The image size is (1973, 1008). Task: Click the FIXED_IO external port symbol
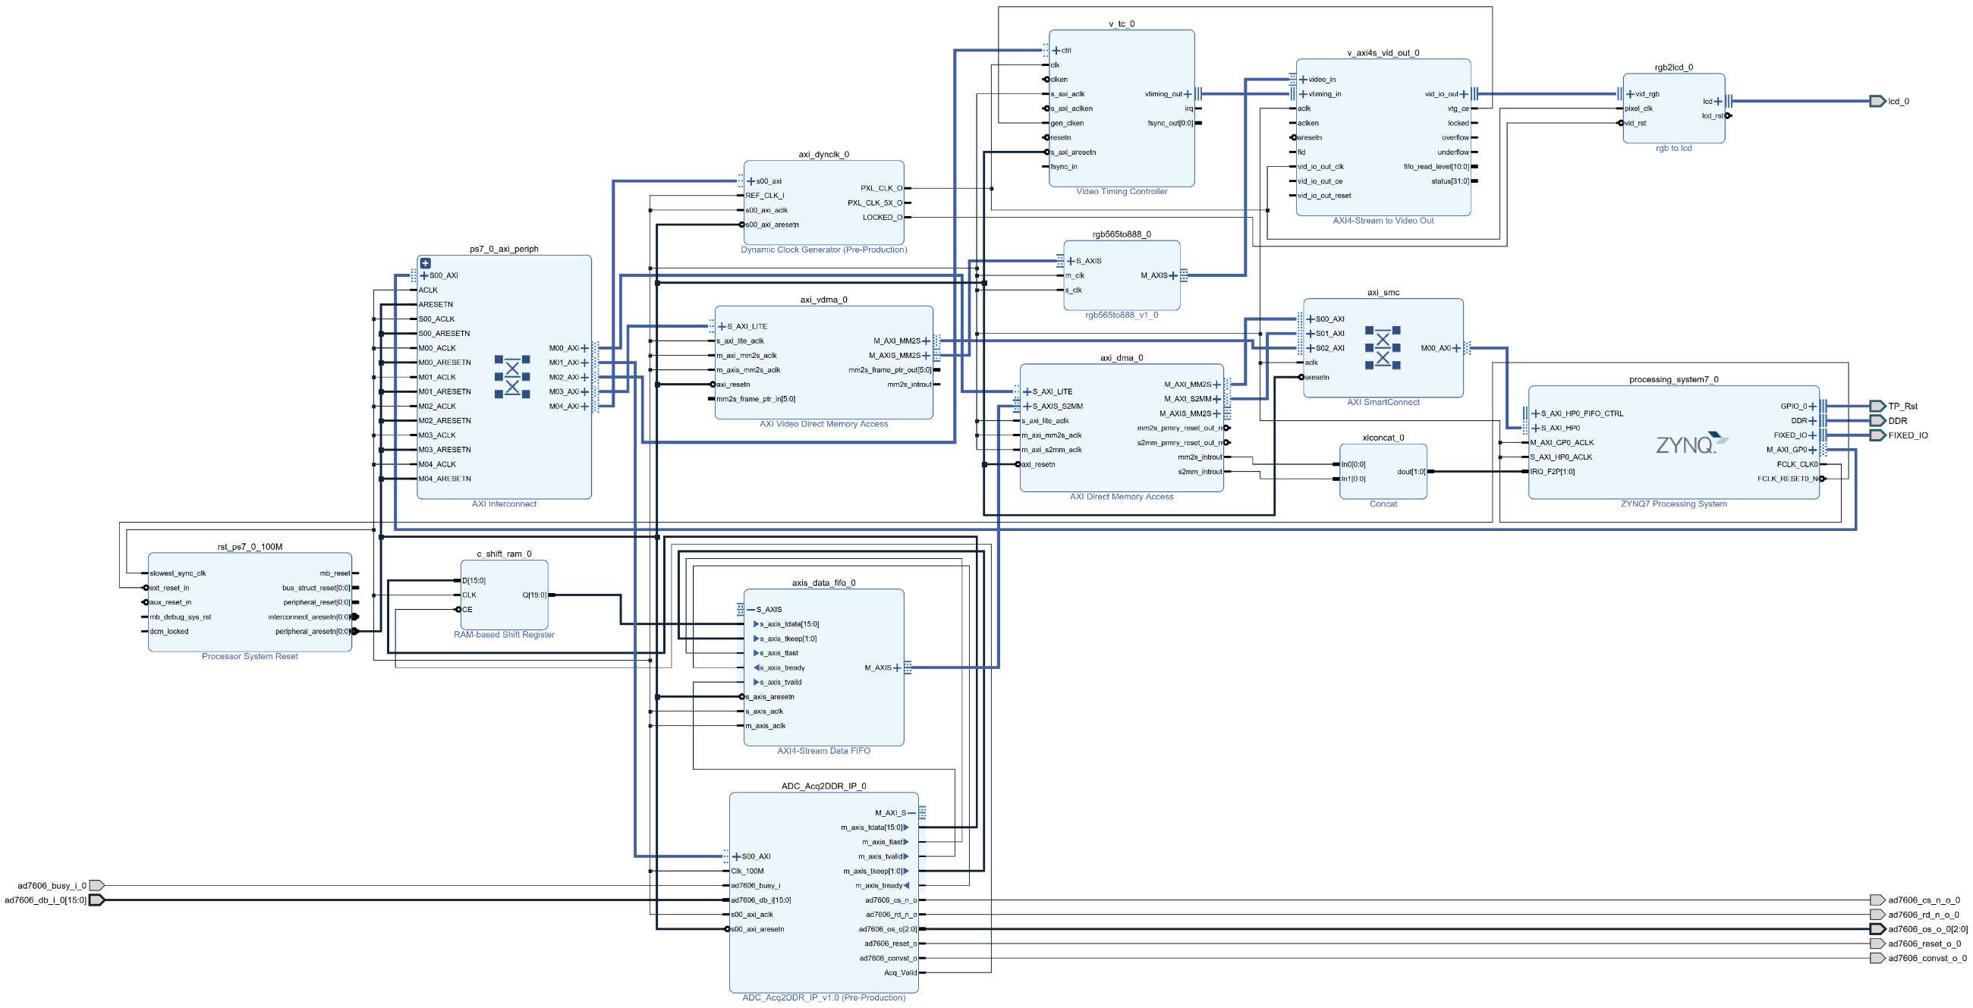(x=1877, y=435)
